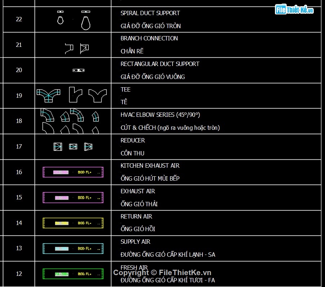Select the rightmost tee symbol in row 19
Image resolution: width=325 pixels, height=287 pixels.
(x=97, y=96)
